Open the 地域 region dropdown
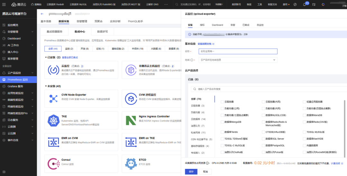Viewport: 347px width, 176px height. click(238, 60)
